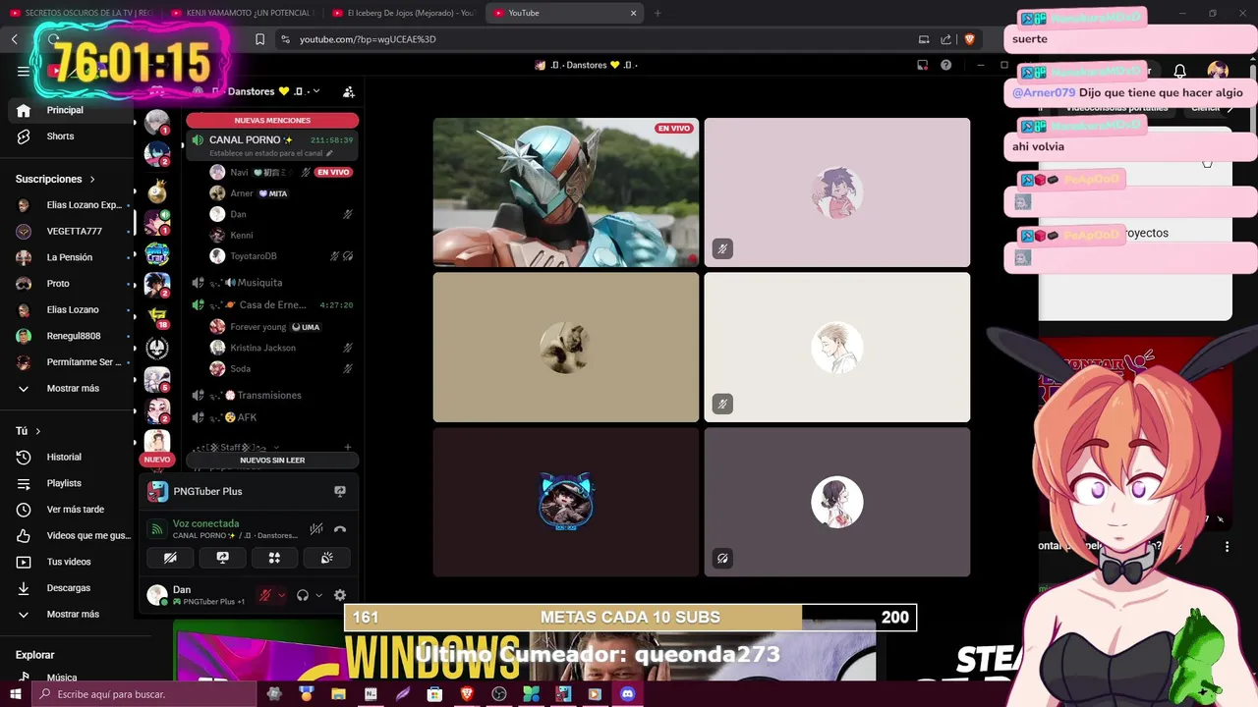Click the NUEVAS MENCIONES red banner
The image size is (1258, 707).
point(272,120)
